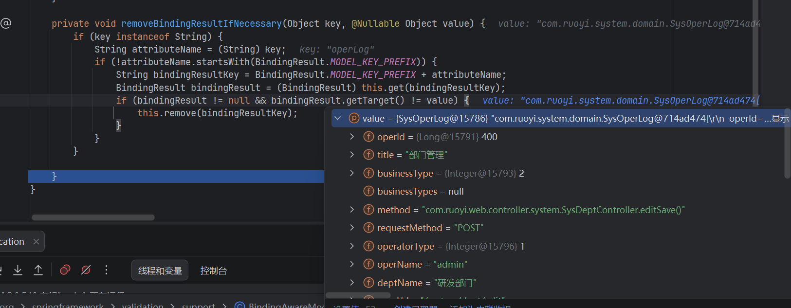The width and height of the screenshot is (791, 308).
Task: Click field icon beside title
Action: pos(368,155)
